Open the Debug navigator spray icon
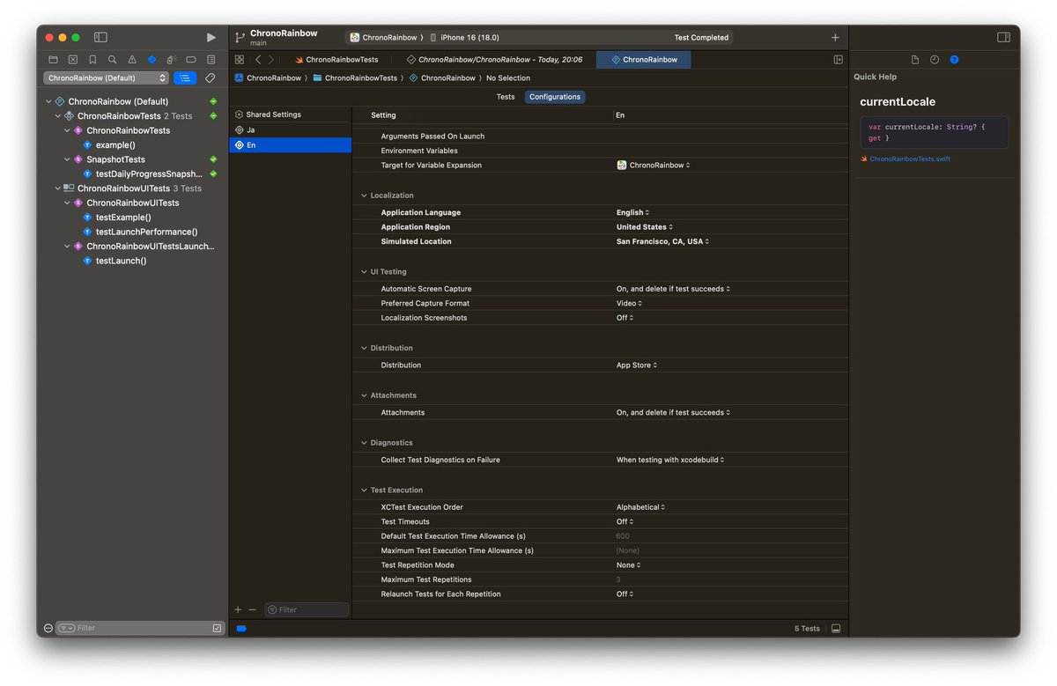The image size is (1057, 686). pyautogui.click(x=171, y=60)
